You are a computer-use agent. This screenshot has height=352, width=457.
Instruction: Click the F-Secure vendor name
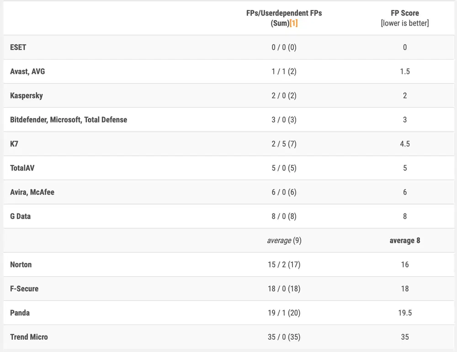24,289
